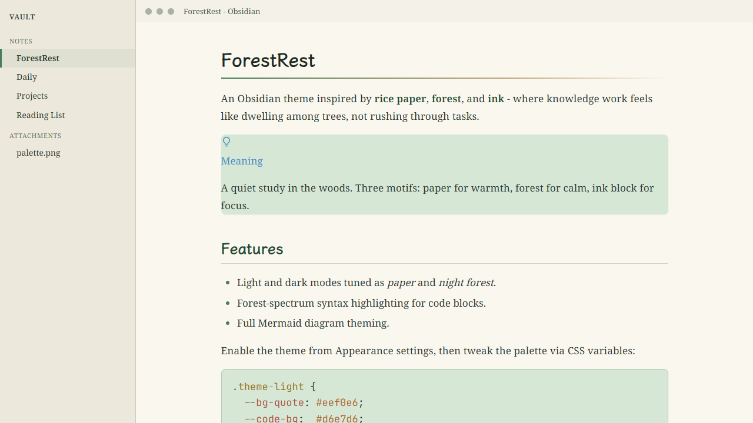Click the lightbulb callout icon
The width and height of the screenshot is (753, 423).
(226, 142)
